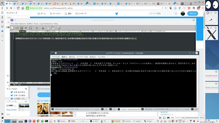Click Emacs cut scissors icon
The width and height of the screenshot is (219, 123).
coord(43,28)
